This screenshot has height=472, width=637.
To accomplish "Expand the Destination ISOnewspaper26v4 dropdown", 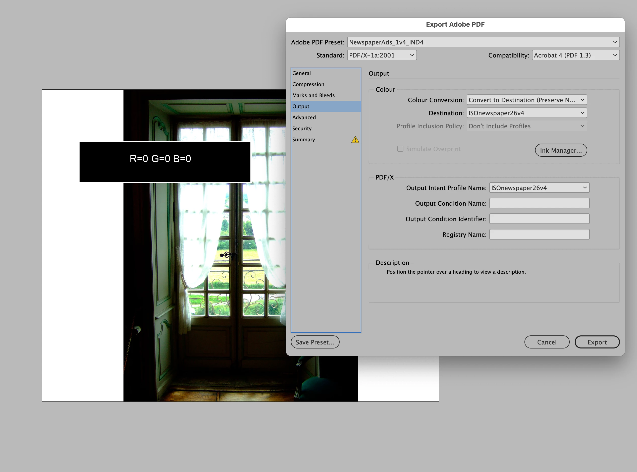I will click(526, 113).
